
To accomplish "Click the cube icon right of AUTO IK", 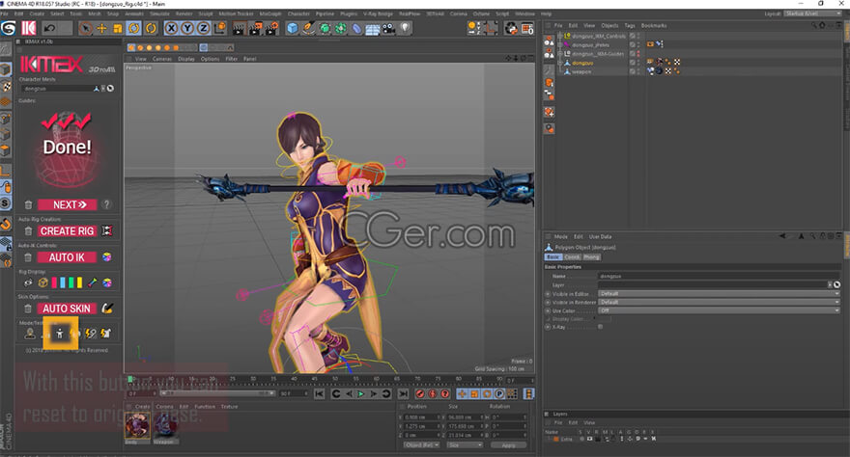I will 107,257.
